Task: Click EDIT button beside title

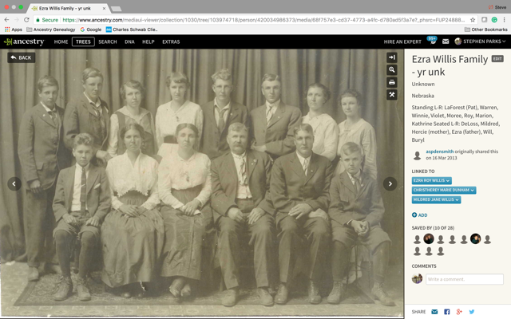Action: tap(497, 58)
